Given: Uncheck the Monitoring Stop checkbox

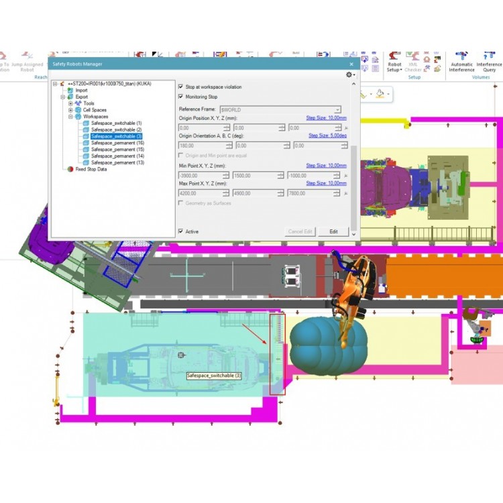Looking at the screenshot, I should point(181,97).
